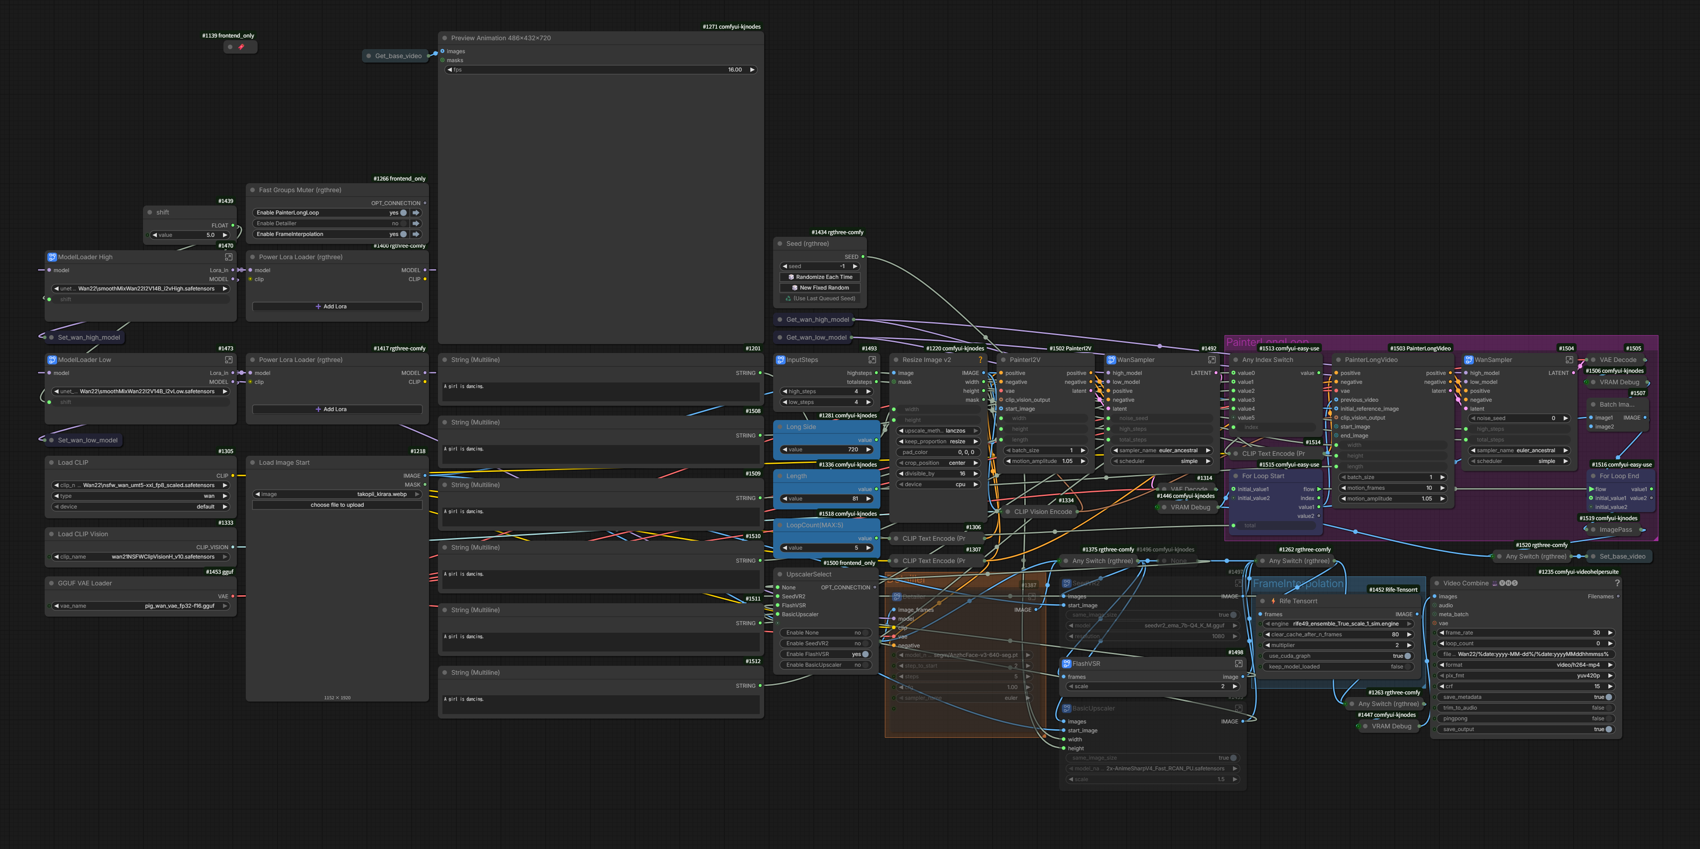Open the ModelLoader High subgraph expand icon
The height and width of the screenshot is (849, 1700).
pyautogui.click(x=228, y=256)
